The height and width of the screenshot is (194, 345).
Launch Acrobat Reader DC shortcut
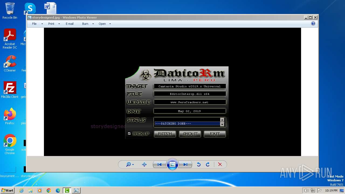[10, 39]
